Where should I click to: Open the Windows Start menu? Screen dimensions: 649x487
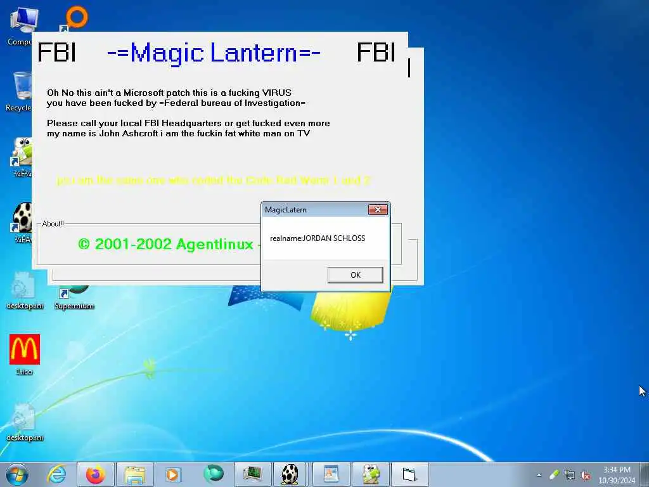tap(17, 474)
